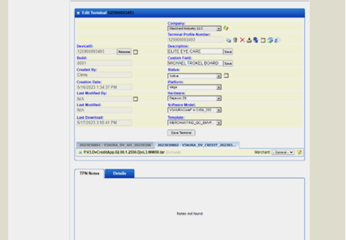This screenshot has width=346, height=240.
Task: Click the Custom Field input MICHAEL TROKEL BOARD
Action: pyautogui.click(x=195, y=63)
